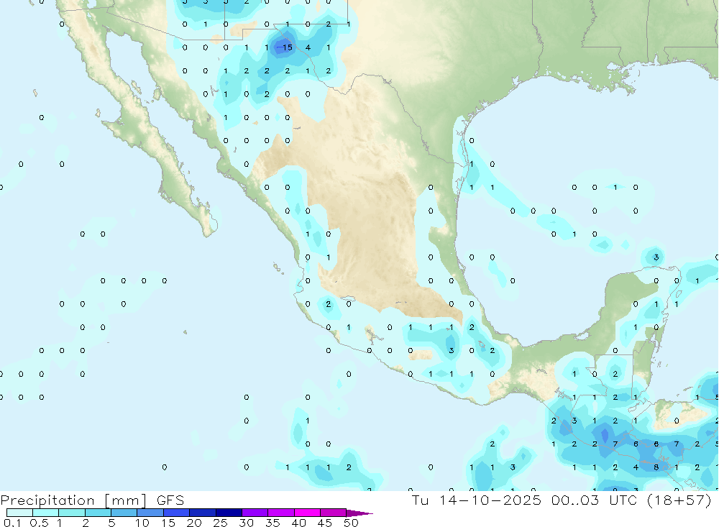Select the 40–45 mm magenta legend swatch

307,513
